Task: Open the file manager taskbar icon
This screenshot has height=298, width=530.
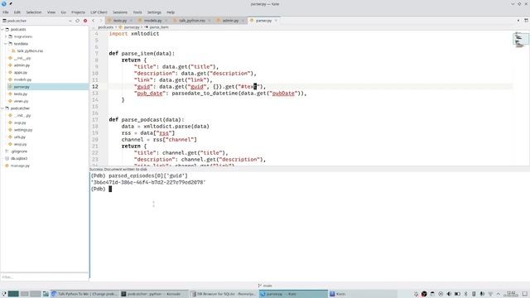Action: (x=46, y=294)
